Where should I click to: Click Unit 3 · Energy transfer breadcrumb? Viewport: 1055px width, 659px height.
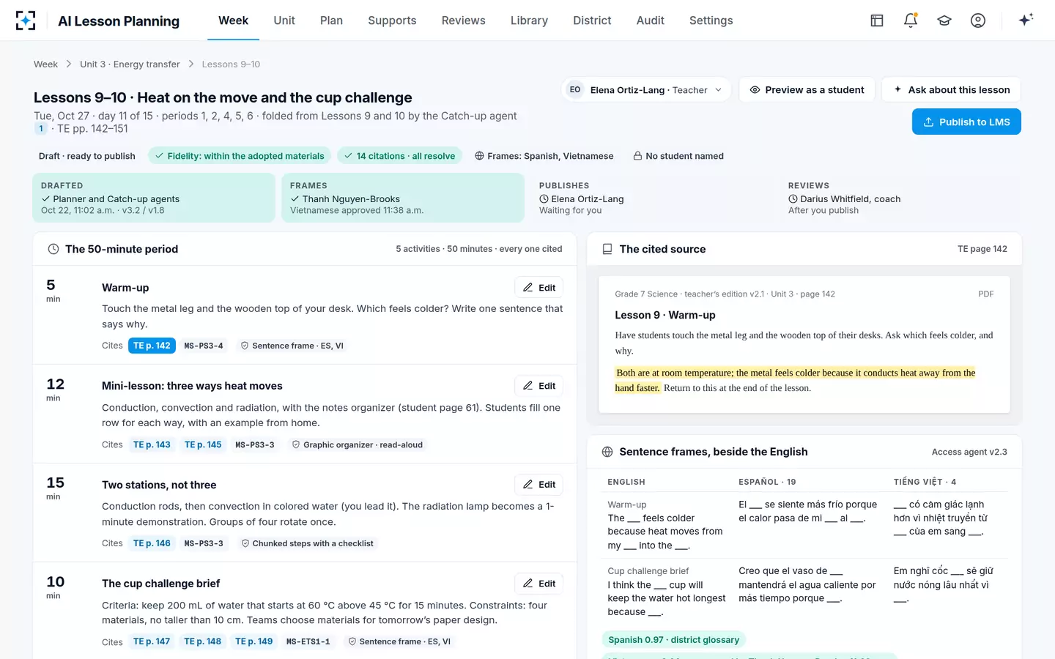(x=130, y=64)
